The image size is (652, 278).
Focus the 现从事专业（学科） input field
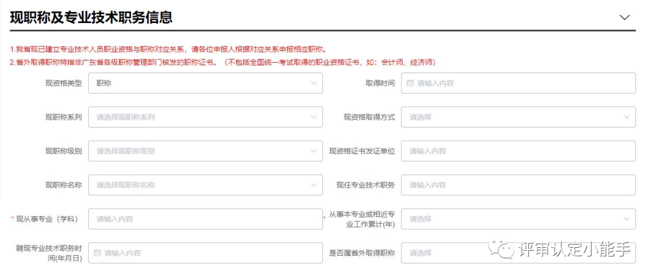[x=205, y=219]
